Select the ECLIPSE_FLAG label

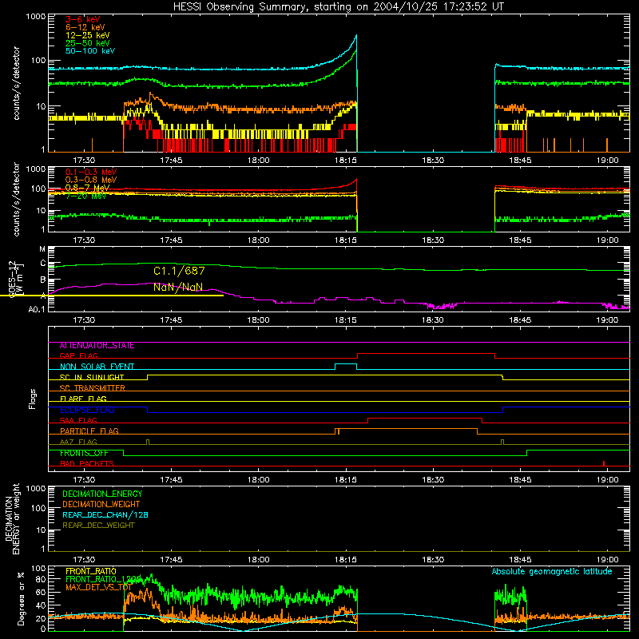pyautogui.click(x=87, y=410)
